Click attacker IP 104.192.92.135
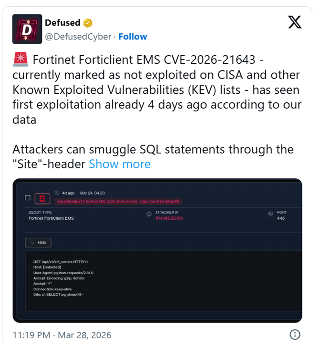The image size is (330, 343). click(x=169, y=218)
